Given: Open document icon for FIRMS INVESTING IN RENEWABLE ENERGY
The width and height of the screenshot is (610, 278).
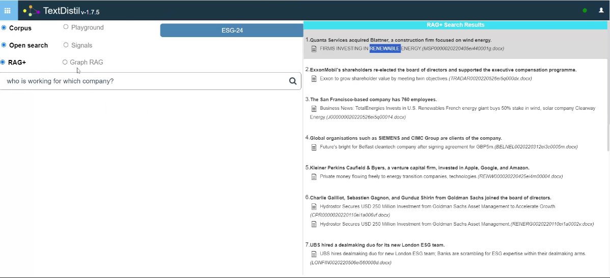Looking at the screenshot, I should pos(314,48).
